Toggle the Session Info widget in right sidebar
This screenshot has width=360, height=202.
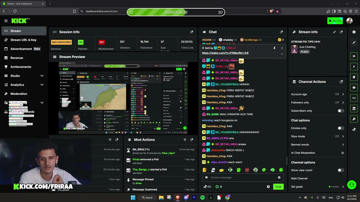coord(354,98)
